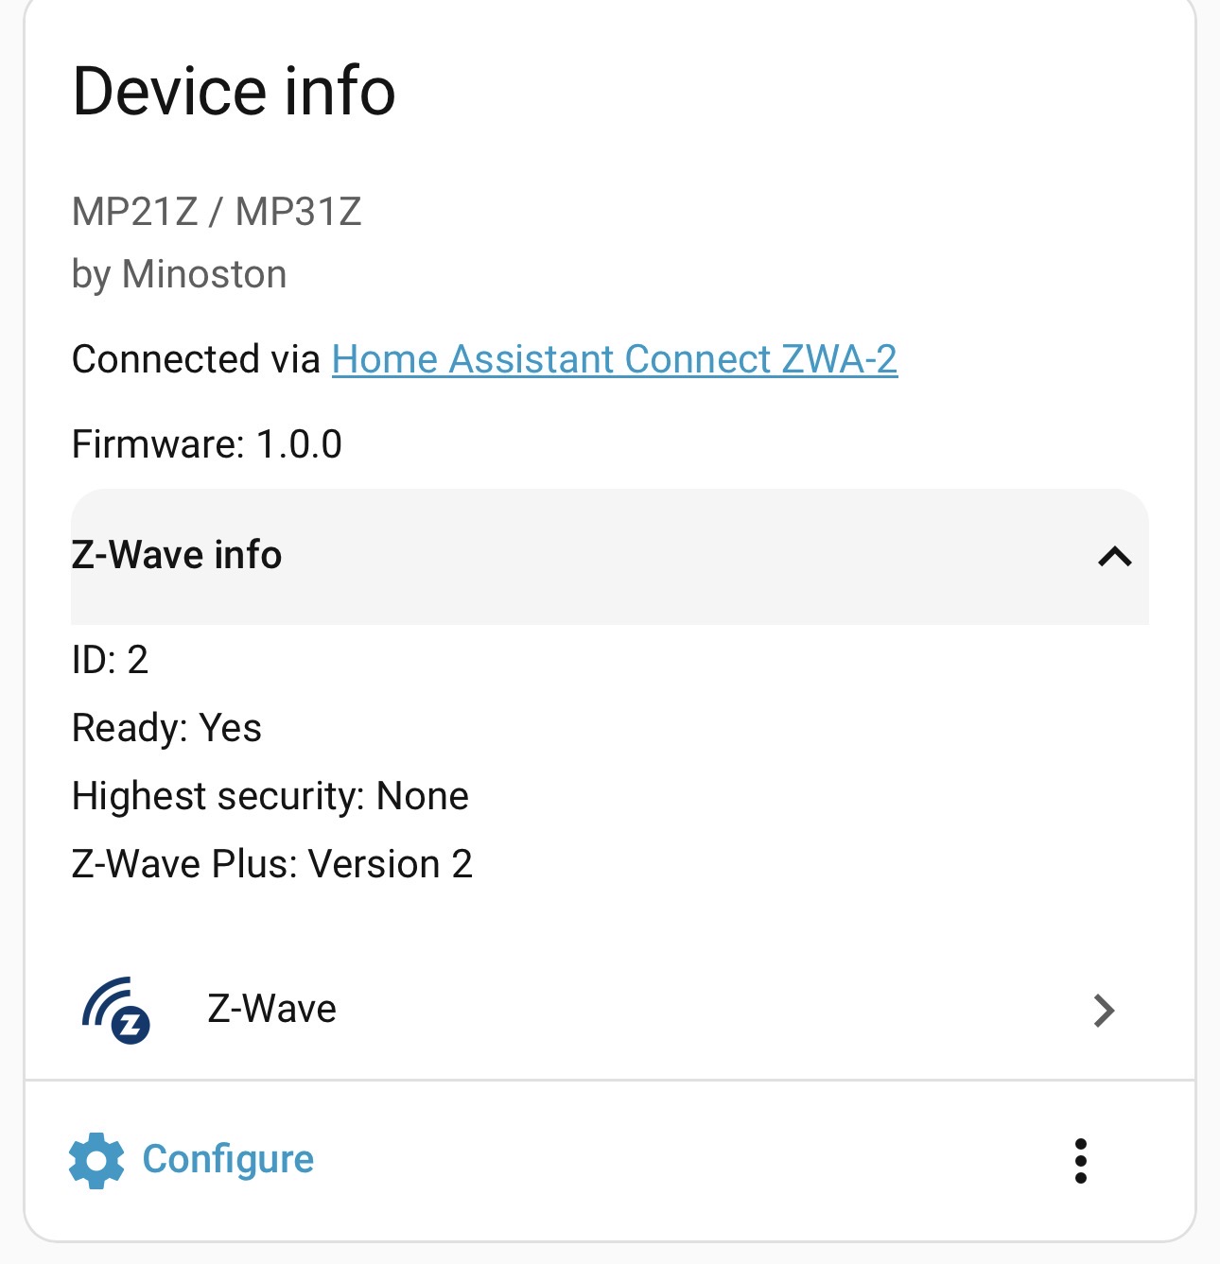Open the three-dot overflow menu
Image resolution: width=1220 pixels, height=1264 pixels.
1080,1161
